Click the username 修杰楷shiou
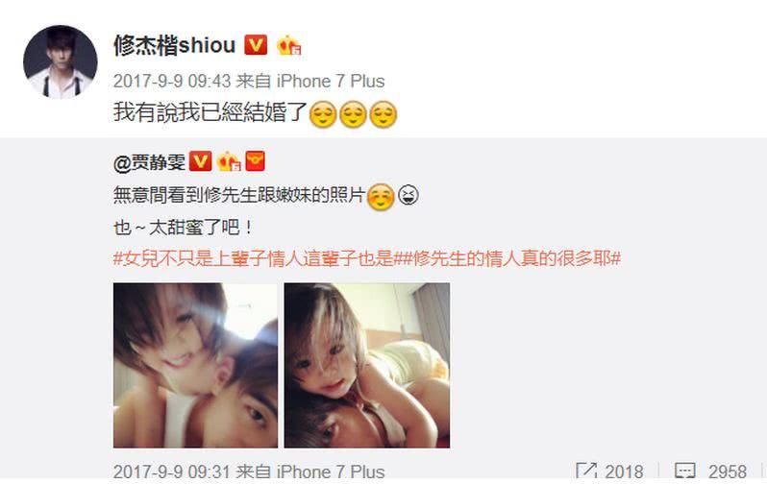 pos(175,45)
